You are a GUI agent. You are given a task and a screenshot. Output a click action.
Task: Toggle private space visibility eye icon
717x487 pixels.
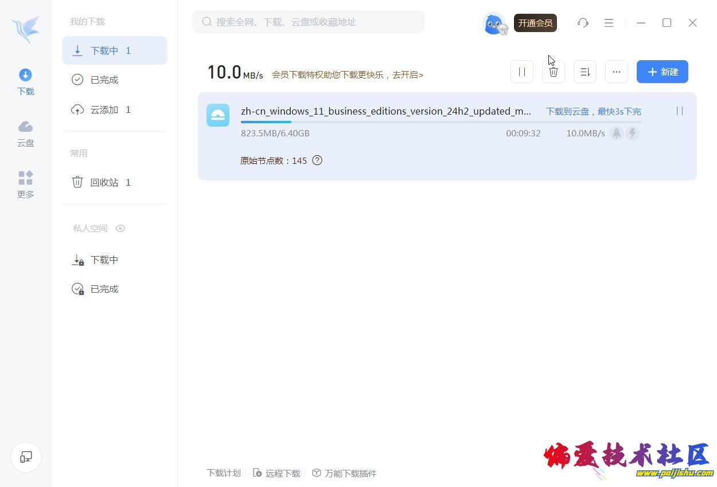[120, 228]
